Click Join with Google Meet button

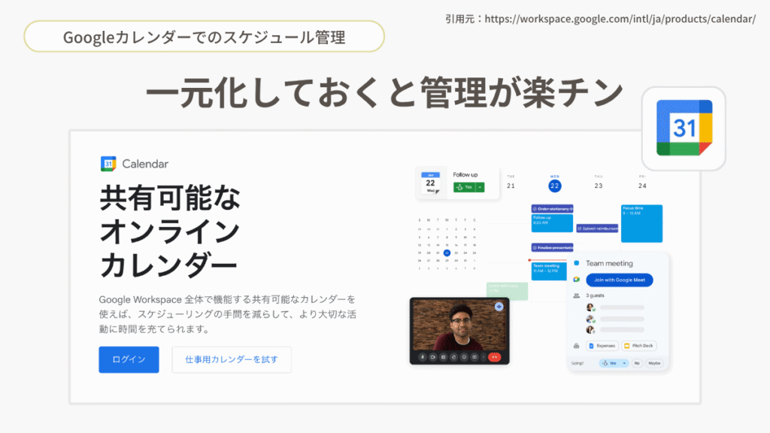[x=620, y=280]
